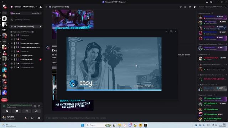Click the easy anti-cheat launcher loading bar
The width and height of the screenshot is (228, 128).
(x=114, y=90)
